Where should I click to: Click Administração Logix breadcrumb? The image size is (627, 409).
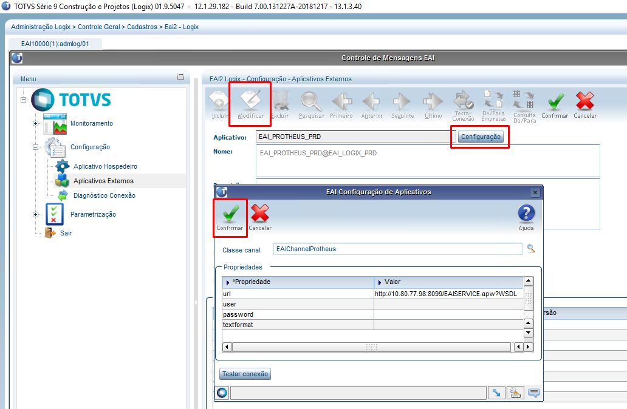(x=41, y=27)
